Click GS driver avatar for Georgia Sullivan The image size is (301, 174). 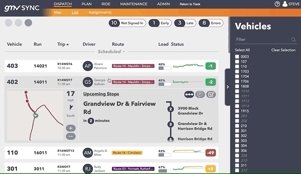[88, 82]
